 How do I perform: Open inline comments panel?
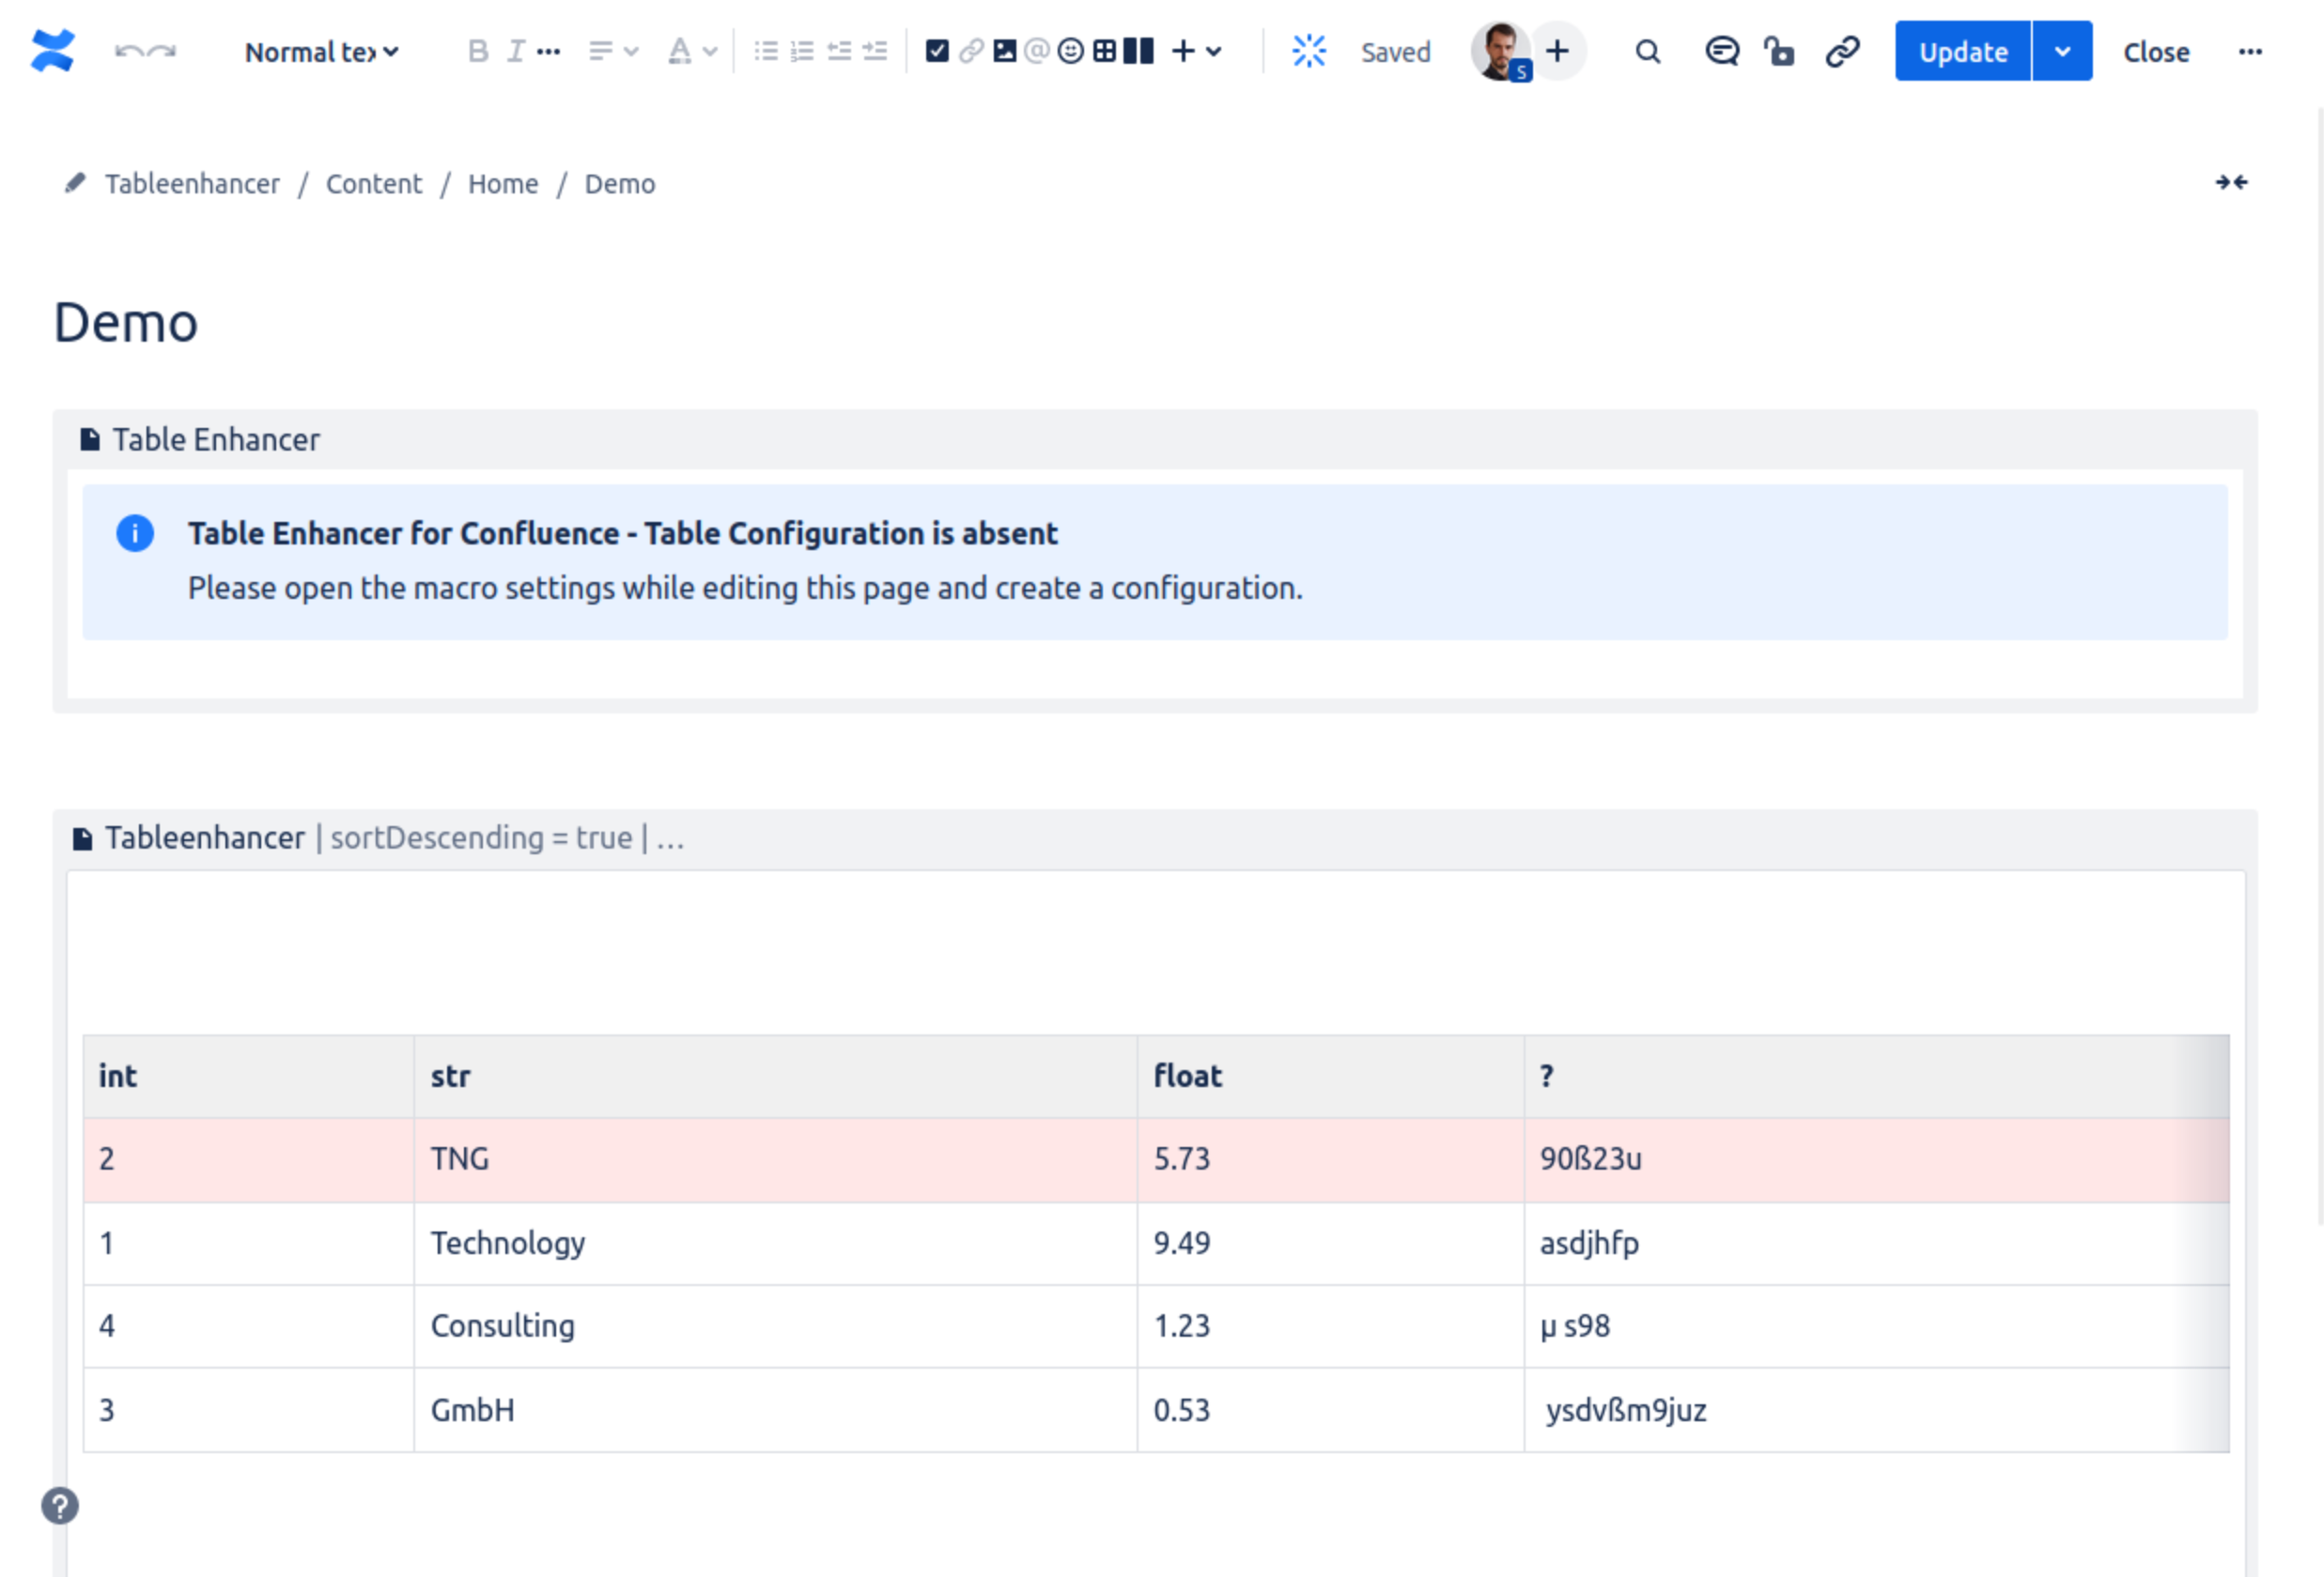(x=1721, y=51)
